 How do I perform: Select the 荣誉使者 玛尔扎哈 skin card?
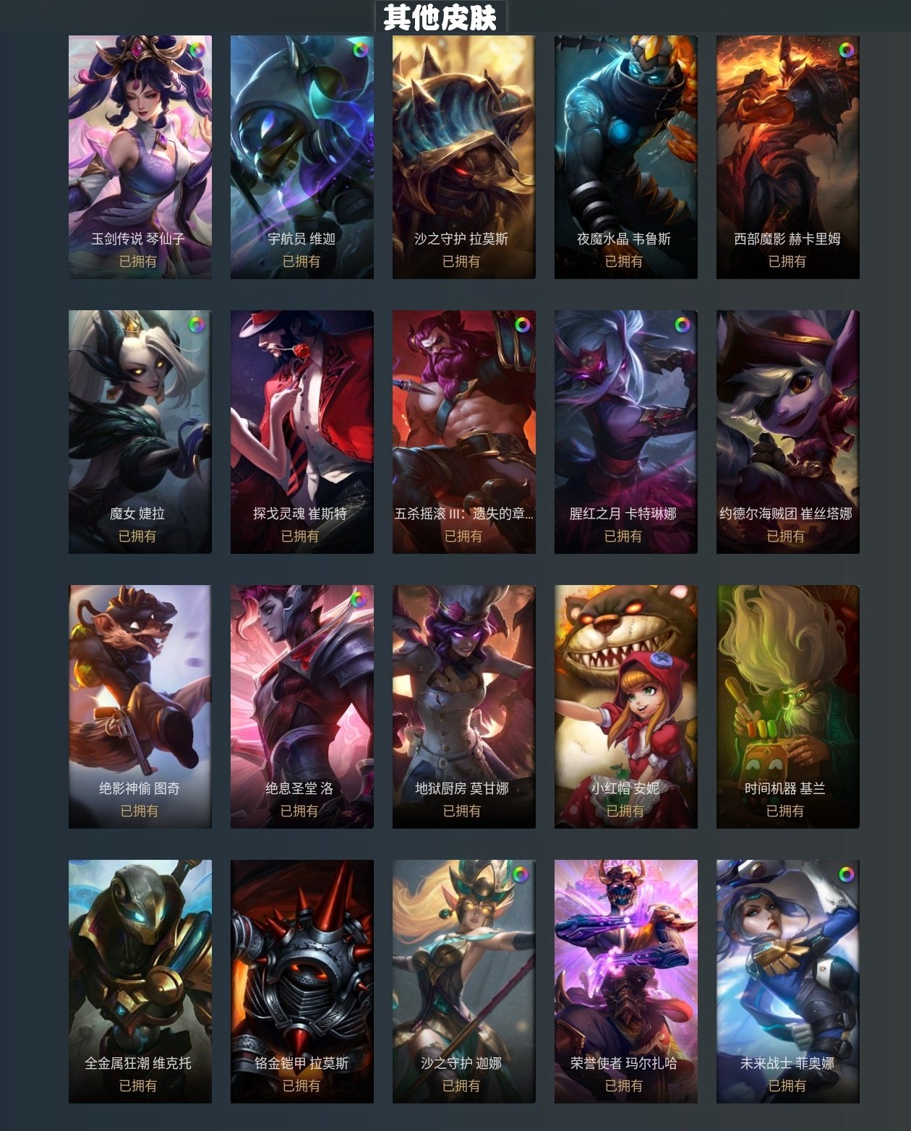pyautogui.click(x=625, y=981)
